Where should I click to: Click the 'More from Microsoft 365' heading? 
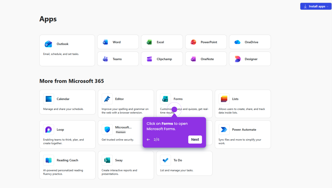click(x=72, y=81)
